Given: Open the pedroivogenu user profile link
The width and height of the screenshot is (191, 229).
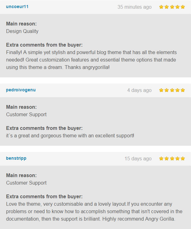Looking at the screenshot, I should (21, 90).
